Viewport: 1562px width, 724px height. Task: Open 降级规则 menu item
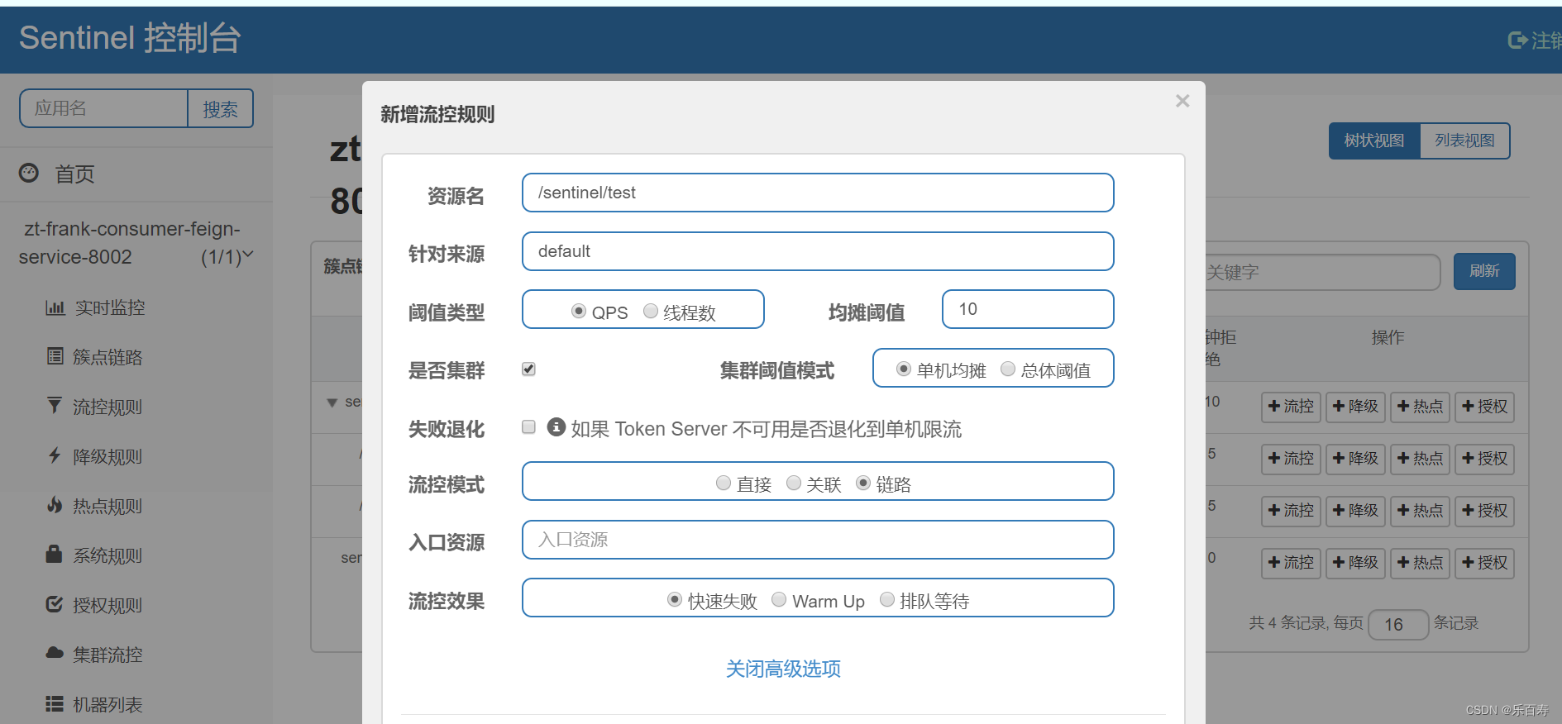(x=107, y=456)
